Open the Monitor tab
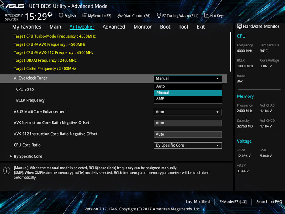This screenshot has width=285, height=214. pos(142,27)
